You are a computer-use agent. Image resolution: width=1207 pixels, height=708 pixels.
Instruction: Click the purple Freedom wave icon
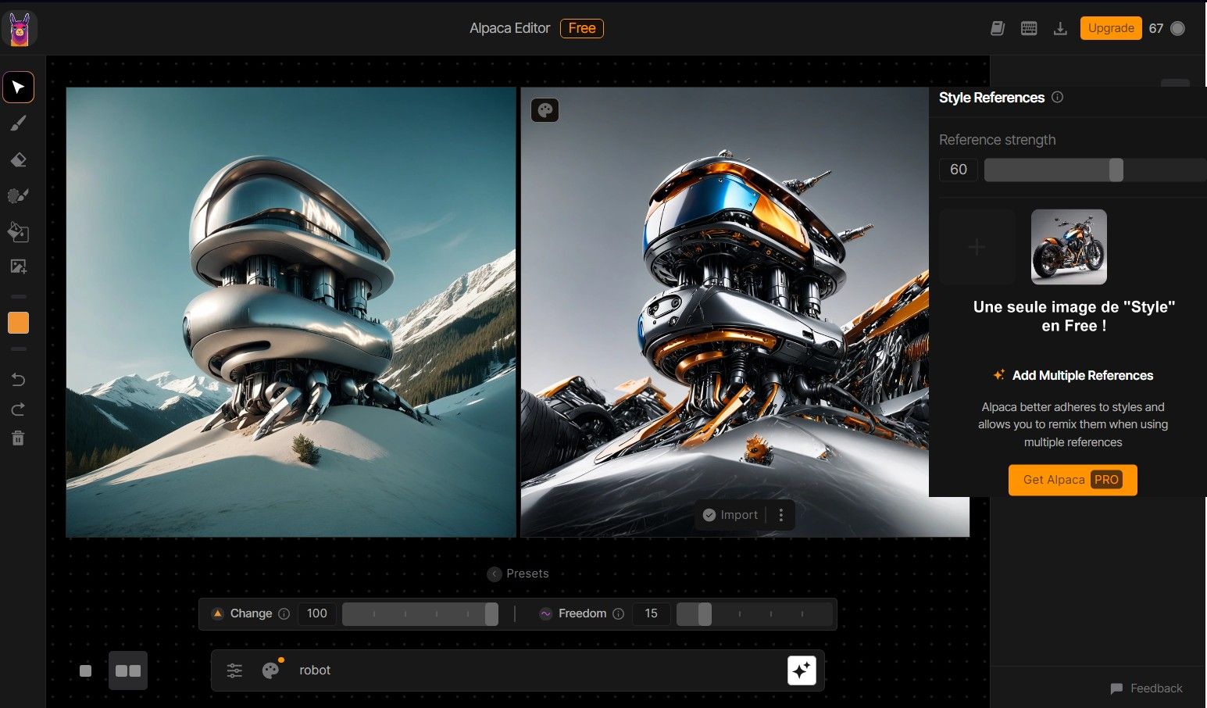pyautogui.click(x=545, y=614)
